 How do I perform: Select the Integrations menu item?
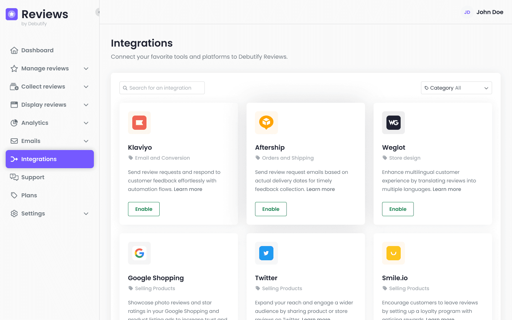(x=50, y=159)
